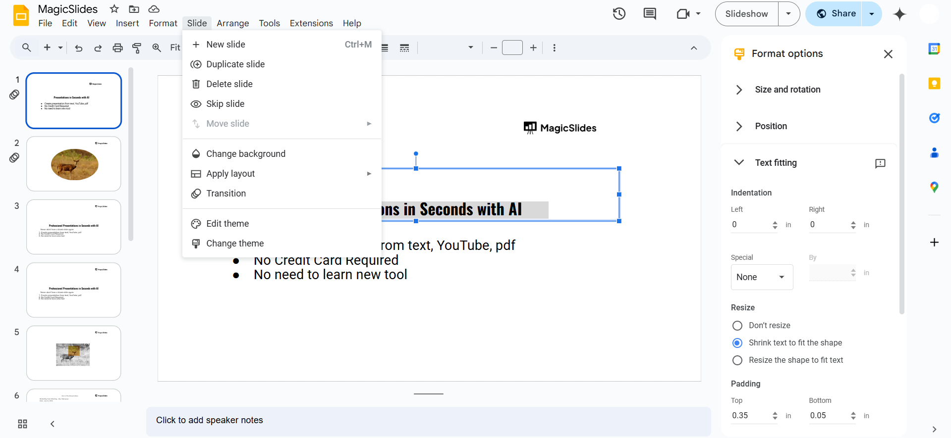The image size is (951, 438).
Task: Click the Share button
Action: pyautogui.click(x=835, y=14)
